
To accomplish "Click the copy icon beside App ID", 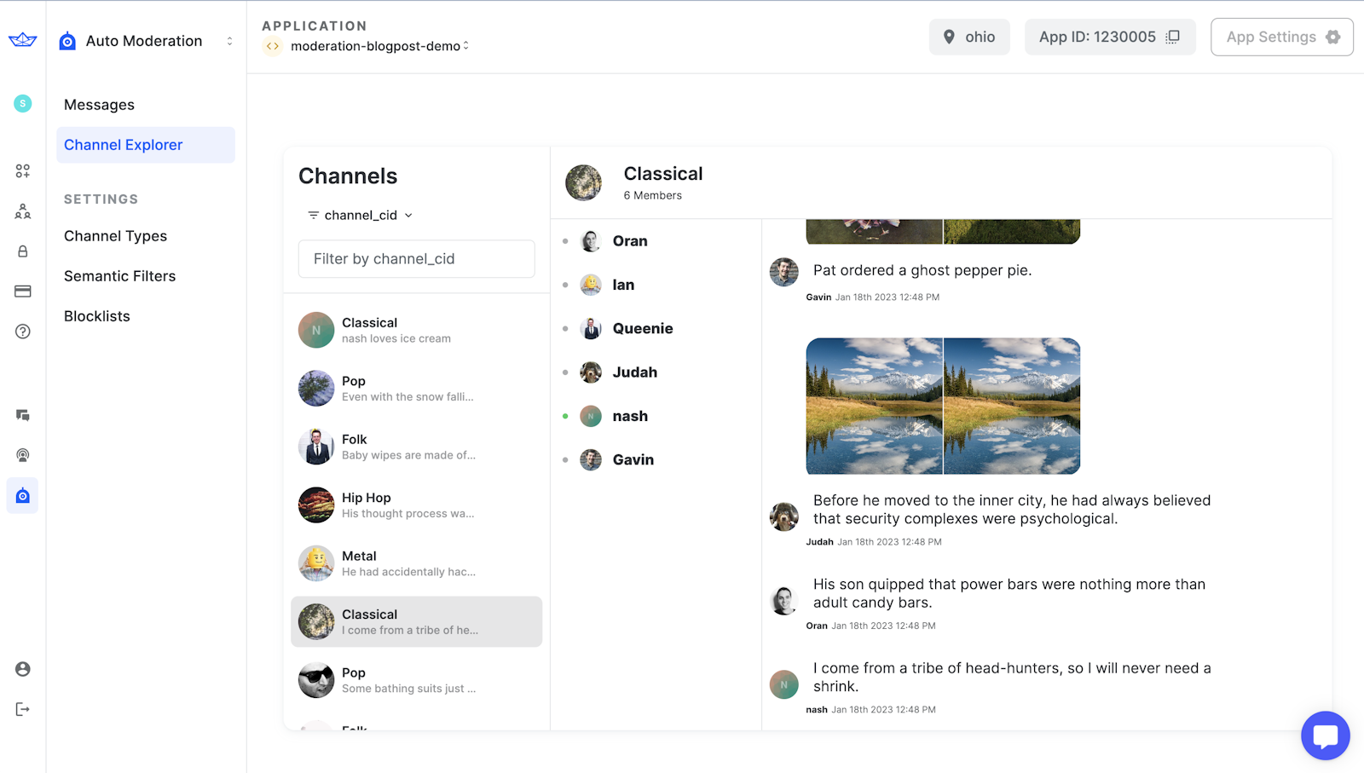I will pyautogui.click(x=1173, y=37).
